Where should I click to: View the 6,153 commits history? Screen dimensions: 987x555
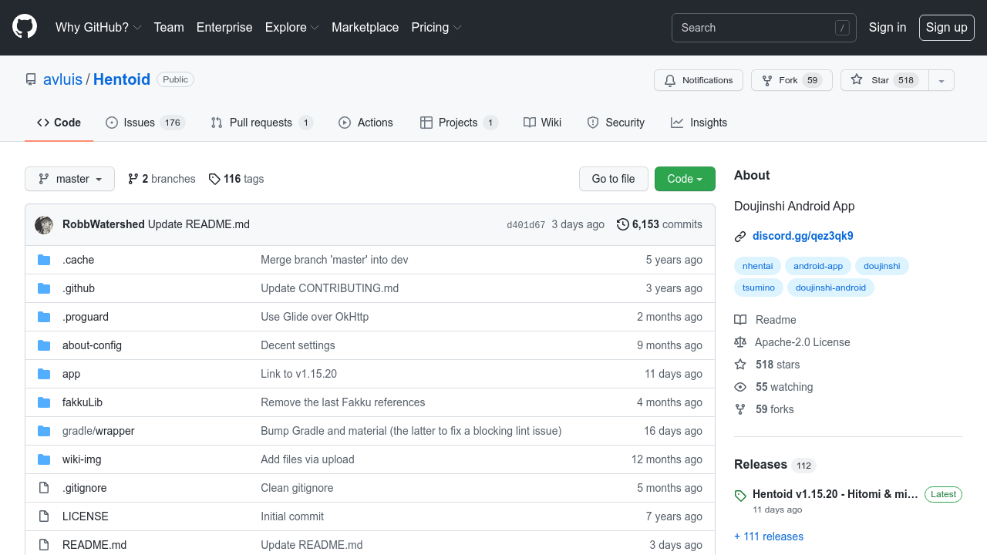pyautogui.click(x=660, y=224)
